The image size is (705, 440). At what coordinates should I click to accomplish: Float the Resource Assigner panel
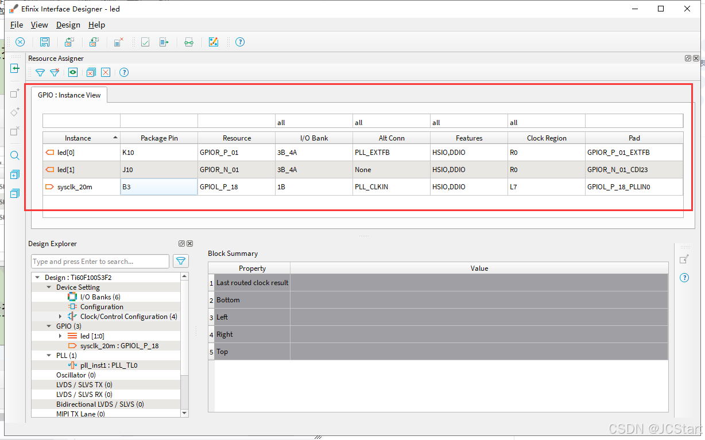(x=688, y=59)
